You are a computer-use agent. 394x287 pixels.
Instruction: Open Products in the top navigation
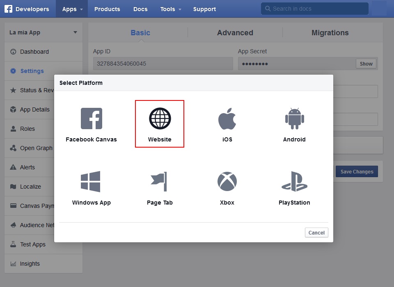107,9
